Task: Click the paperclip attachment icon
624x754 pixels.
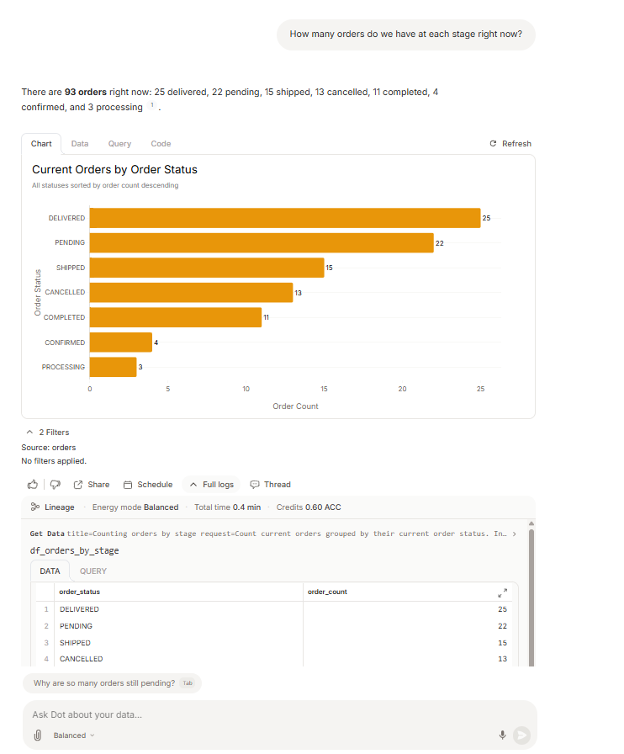Action: point(38,735)
